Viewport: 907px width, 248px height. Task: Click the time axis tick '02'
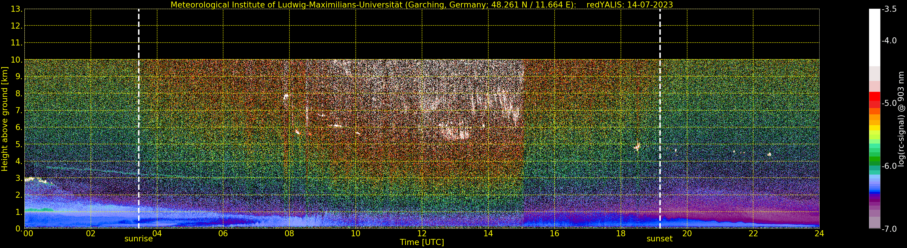(x=91, y=234)
